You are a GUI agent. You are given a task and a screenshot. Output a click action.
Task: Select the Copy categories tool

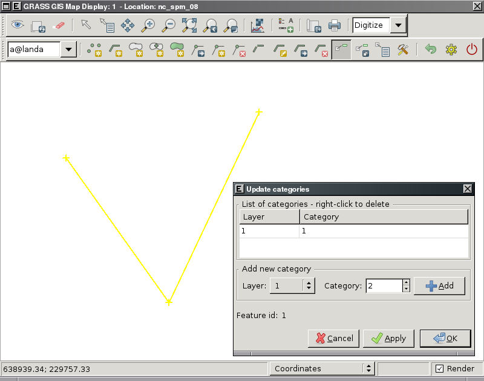362,50
